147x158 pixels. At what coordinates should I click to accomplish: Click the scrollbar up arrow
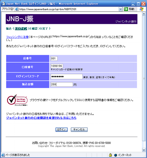tap(144, 14)
